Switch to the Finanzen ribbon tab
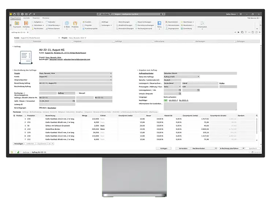The image size is (271, 206). tap(36, 18)
